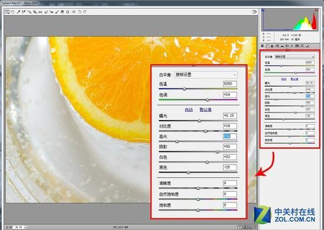Select the Crop tool
The height and width of the screenshot is (230, 324).
tap(35, 12)
